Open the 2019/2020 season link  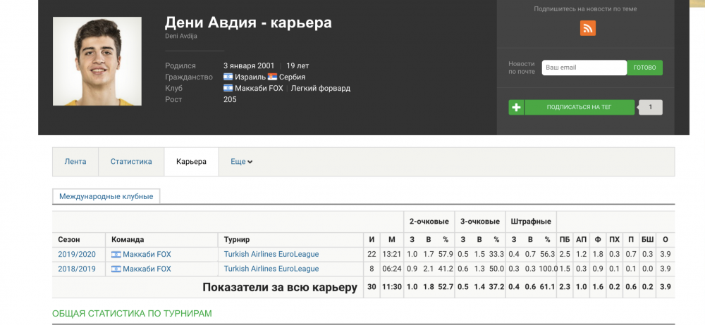click(x=77, y=255)
